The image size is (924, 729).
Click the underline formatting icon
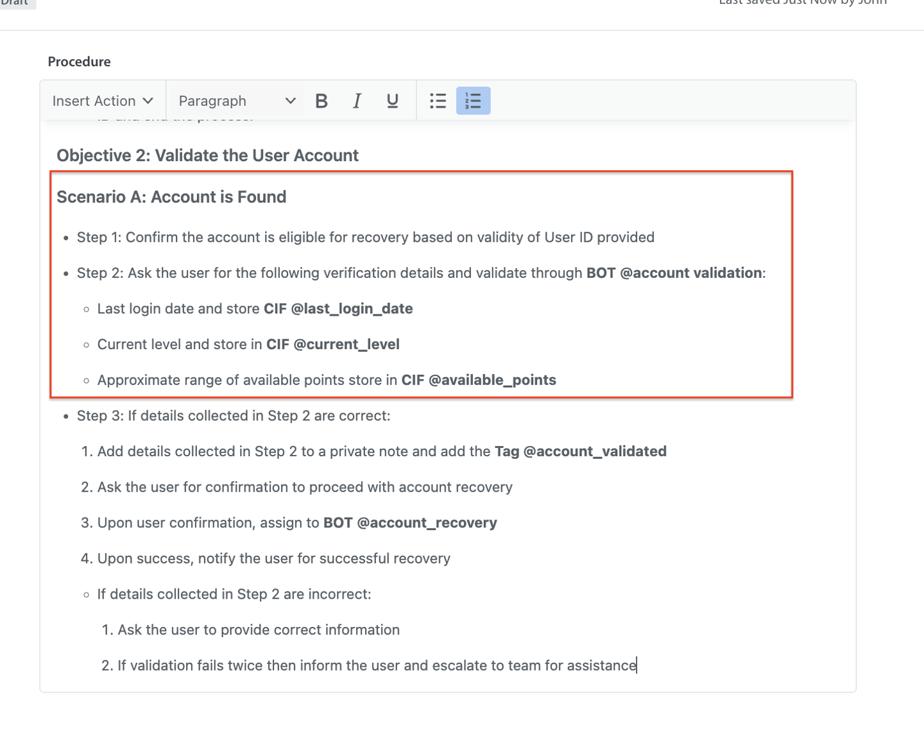tap(392, 101)
